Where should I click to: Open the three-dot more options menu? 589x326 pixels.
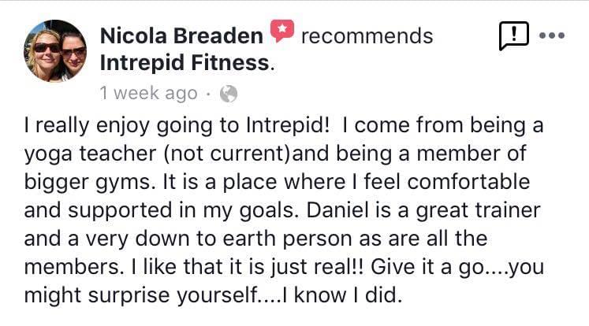[551, 35]
